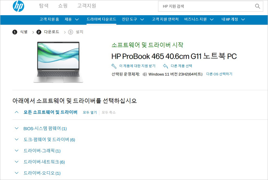The width and height of the screenshot is (268, 180).
Task: Click 이 제품에 대한 지원 받기 link
Action: [x=137, y=66]
